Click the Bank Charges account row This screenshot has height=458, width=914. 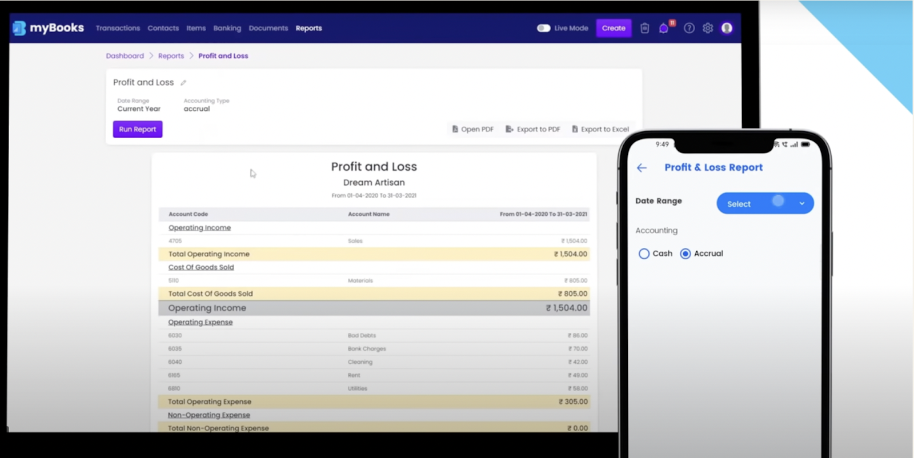[x=374, y=348]
